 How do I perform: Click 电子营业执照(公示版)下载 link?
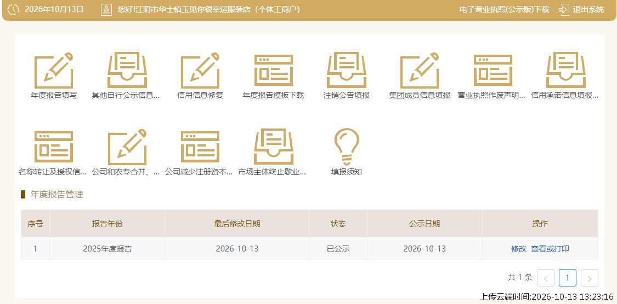click(504, 9)
